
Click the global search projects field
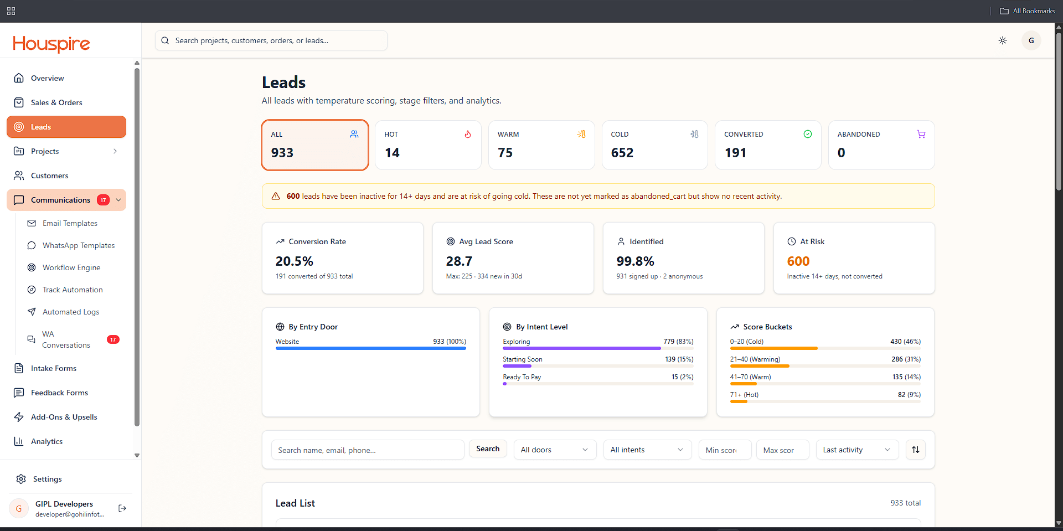point(271,40)
